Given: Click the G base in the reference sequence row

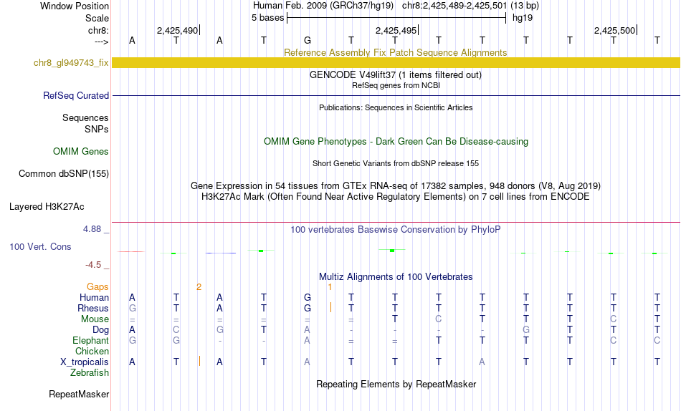Looking at the screenshot, I should click(x=308, y=40).
